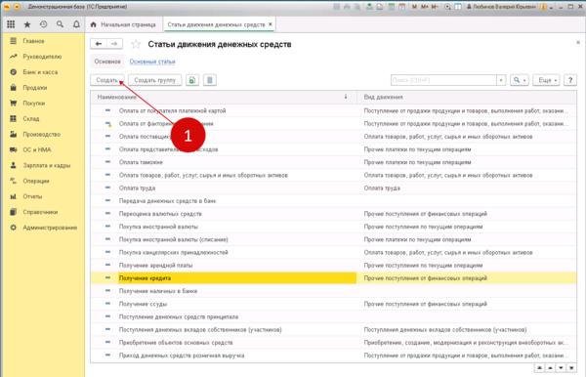
Task: Open global search magnifier icon
Action: (x=60, y=24)
